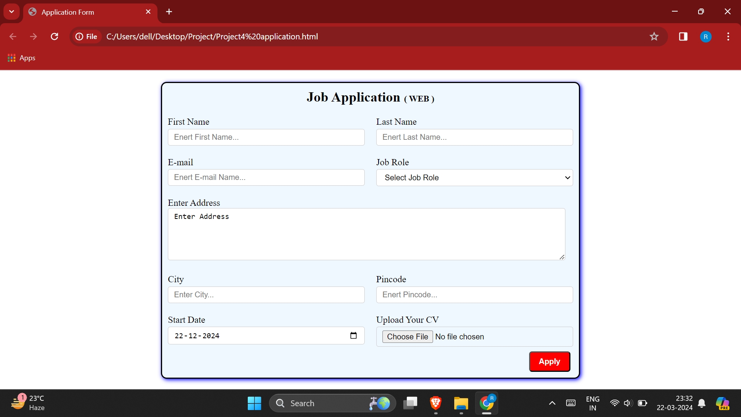Open the calendar picker in Start Date

pyautogui.click(x=353, y=336)
